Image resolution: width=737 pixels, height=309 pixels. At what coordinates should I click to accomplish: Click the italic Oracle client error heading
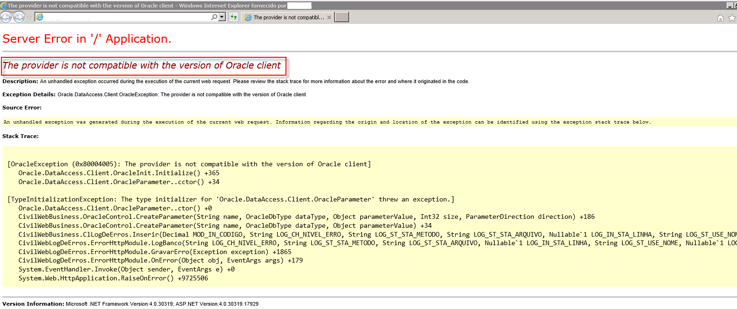142,65
